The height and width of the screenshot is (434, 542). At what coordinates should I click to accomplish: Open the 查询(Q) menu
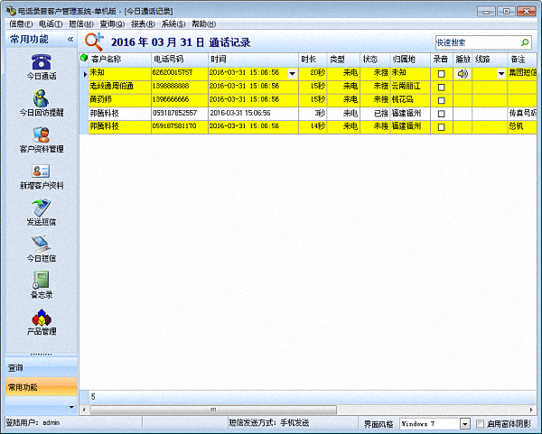click(x=112, y=23)
